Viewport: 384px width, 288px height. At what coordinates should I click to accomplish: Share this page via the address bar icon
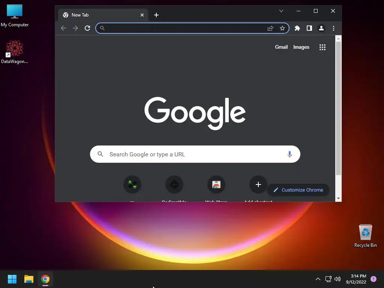click(270, 28)
